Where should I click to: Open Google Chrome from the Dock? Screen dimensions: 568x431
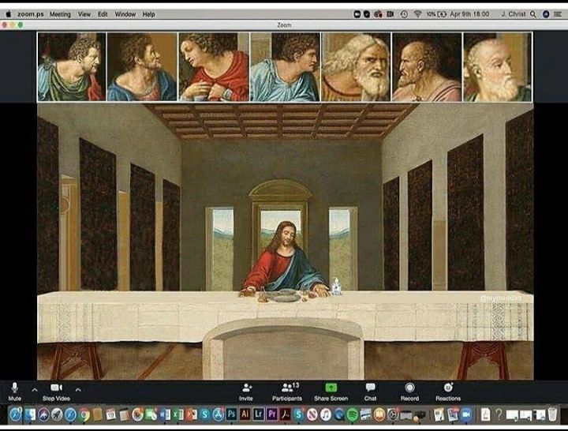tap(84, 414)
